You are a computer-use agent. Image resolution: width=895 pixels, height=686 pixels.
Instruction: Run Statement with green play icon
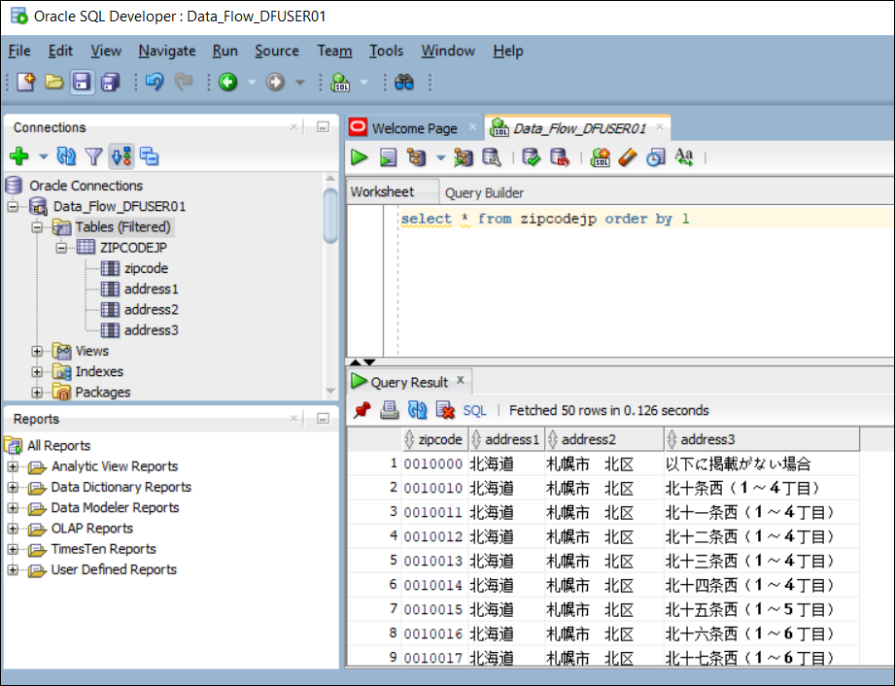point(359,157)
